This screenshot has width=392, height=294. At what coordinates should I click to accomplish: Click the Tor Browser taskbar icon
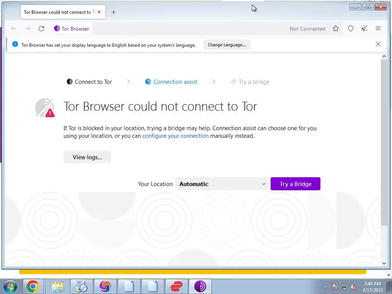[200, 286]
